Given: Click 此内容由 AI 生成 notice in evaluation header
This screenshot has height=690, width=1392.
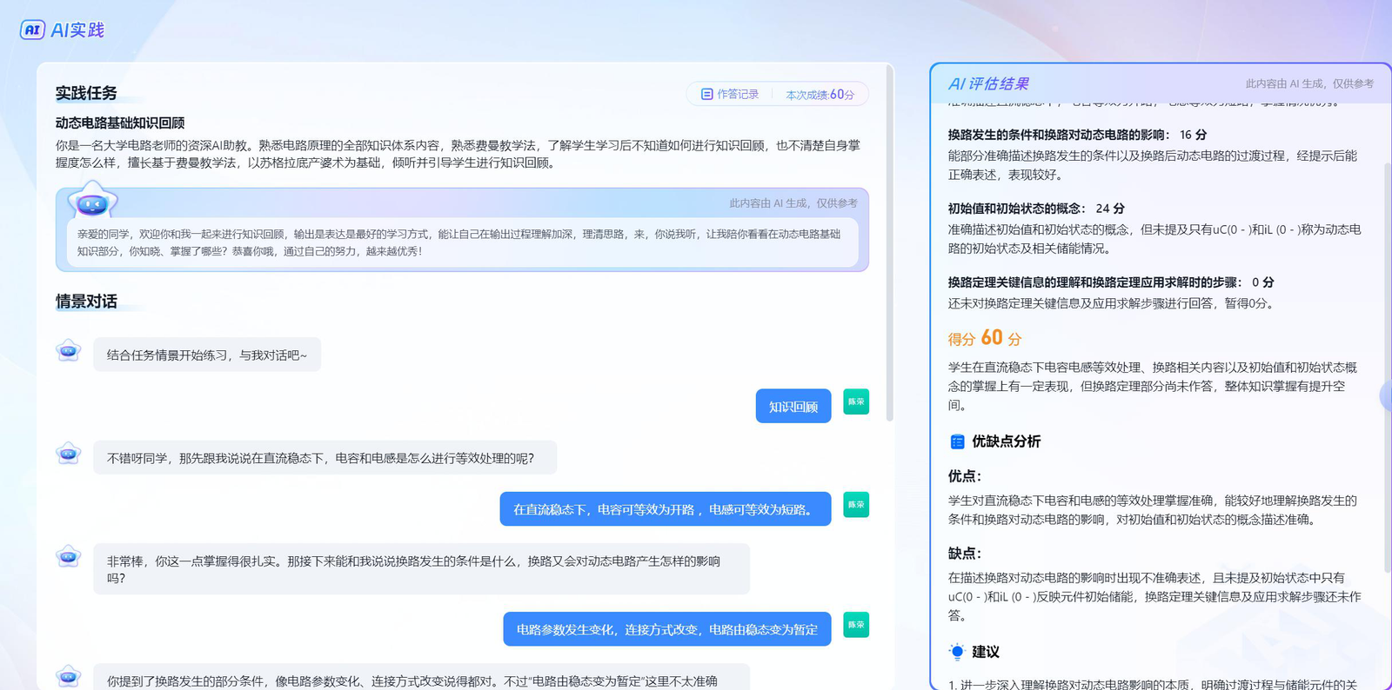Looking at the screenshot, I should [x=1309, y=83].
